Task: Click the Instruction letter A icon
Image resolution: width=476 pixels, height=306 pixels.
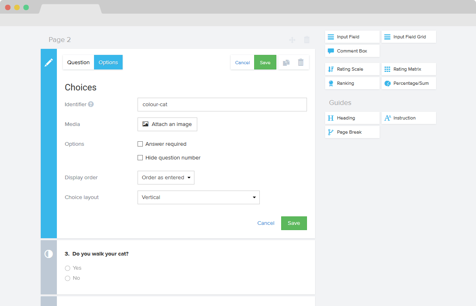Action: point(388,118)
